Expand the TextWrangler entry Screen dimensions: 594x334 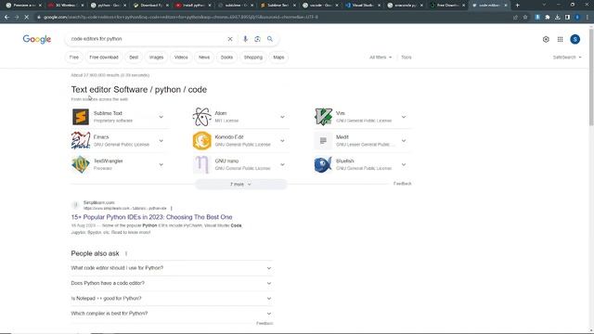coord(161,165)
